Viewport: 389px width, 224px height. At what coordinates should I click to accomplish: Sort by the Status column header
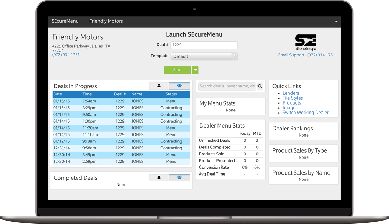(171, 94)
